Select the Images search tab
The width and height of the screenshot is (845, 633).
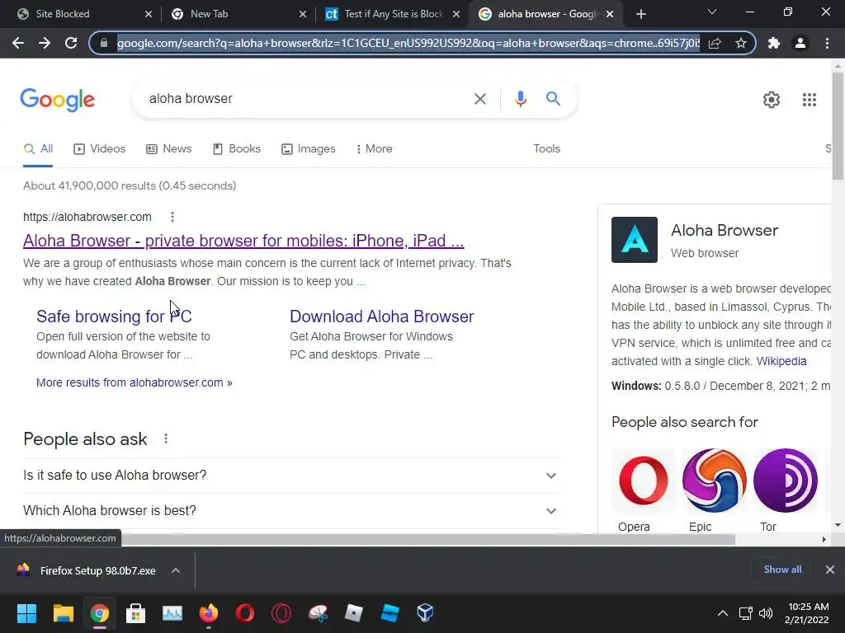309,148
